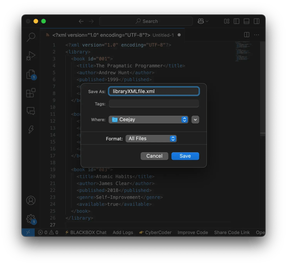Open the Where folder dropdown showing Ceejay
Image resolution: width=287 pixels, height=265 pixels.
(149, 119)
